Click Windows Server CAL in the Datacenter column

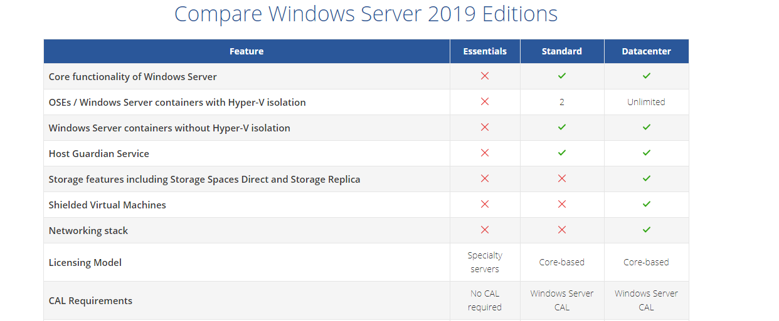click(x=647, y=300)
